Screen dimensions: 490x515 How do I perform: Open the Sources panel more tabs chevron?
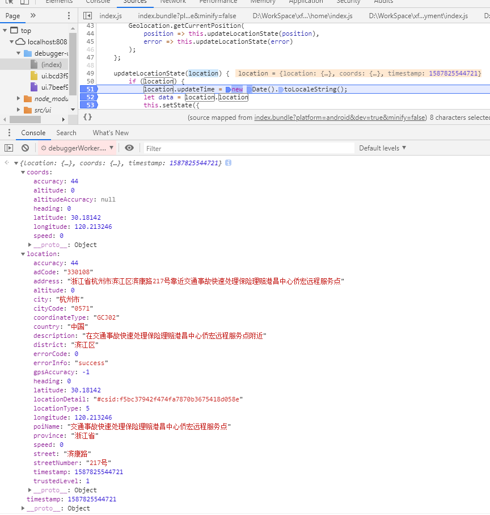[x=33, y=15]
